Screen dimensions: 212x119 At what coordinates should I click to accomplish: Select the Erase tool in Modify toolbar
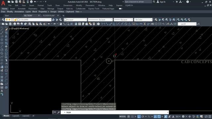coord(6,29)
